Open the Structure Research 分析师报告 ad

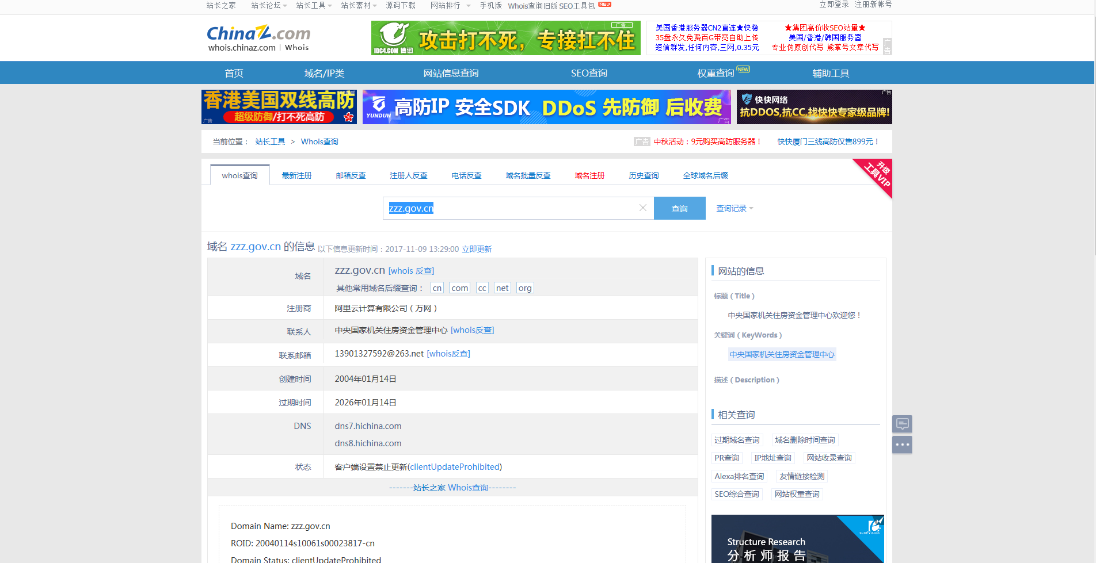tap(798, 539)
